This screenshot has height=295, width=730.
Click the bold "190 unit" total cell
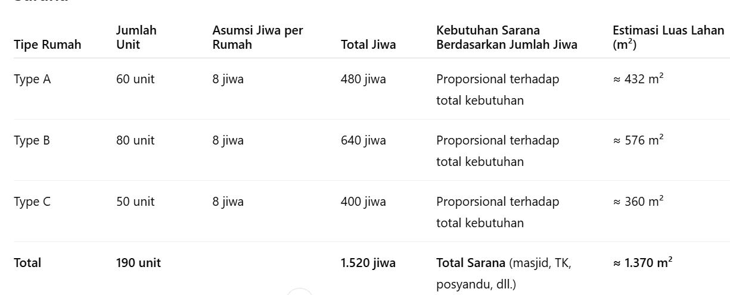pyautogui.click(x=138, y=263)
